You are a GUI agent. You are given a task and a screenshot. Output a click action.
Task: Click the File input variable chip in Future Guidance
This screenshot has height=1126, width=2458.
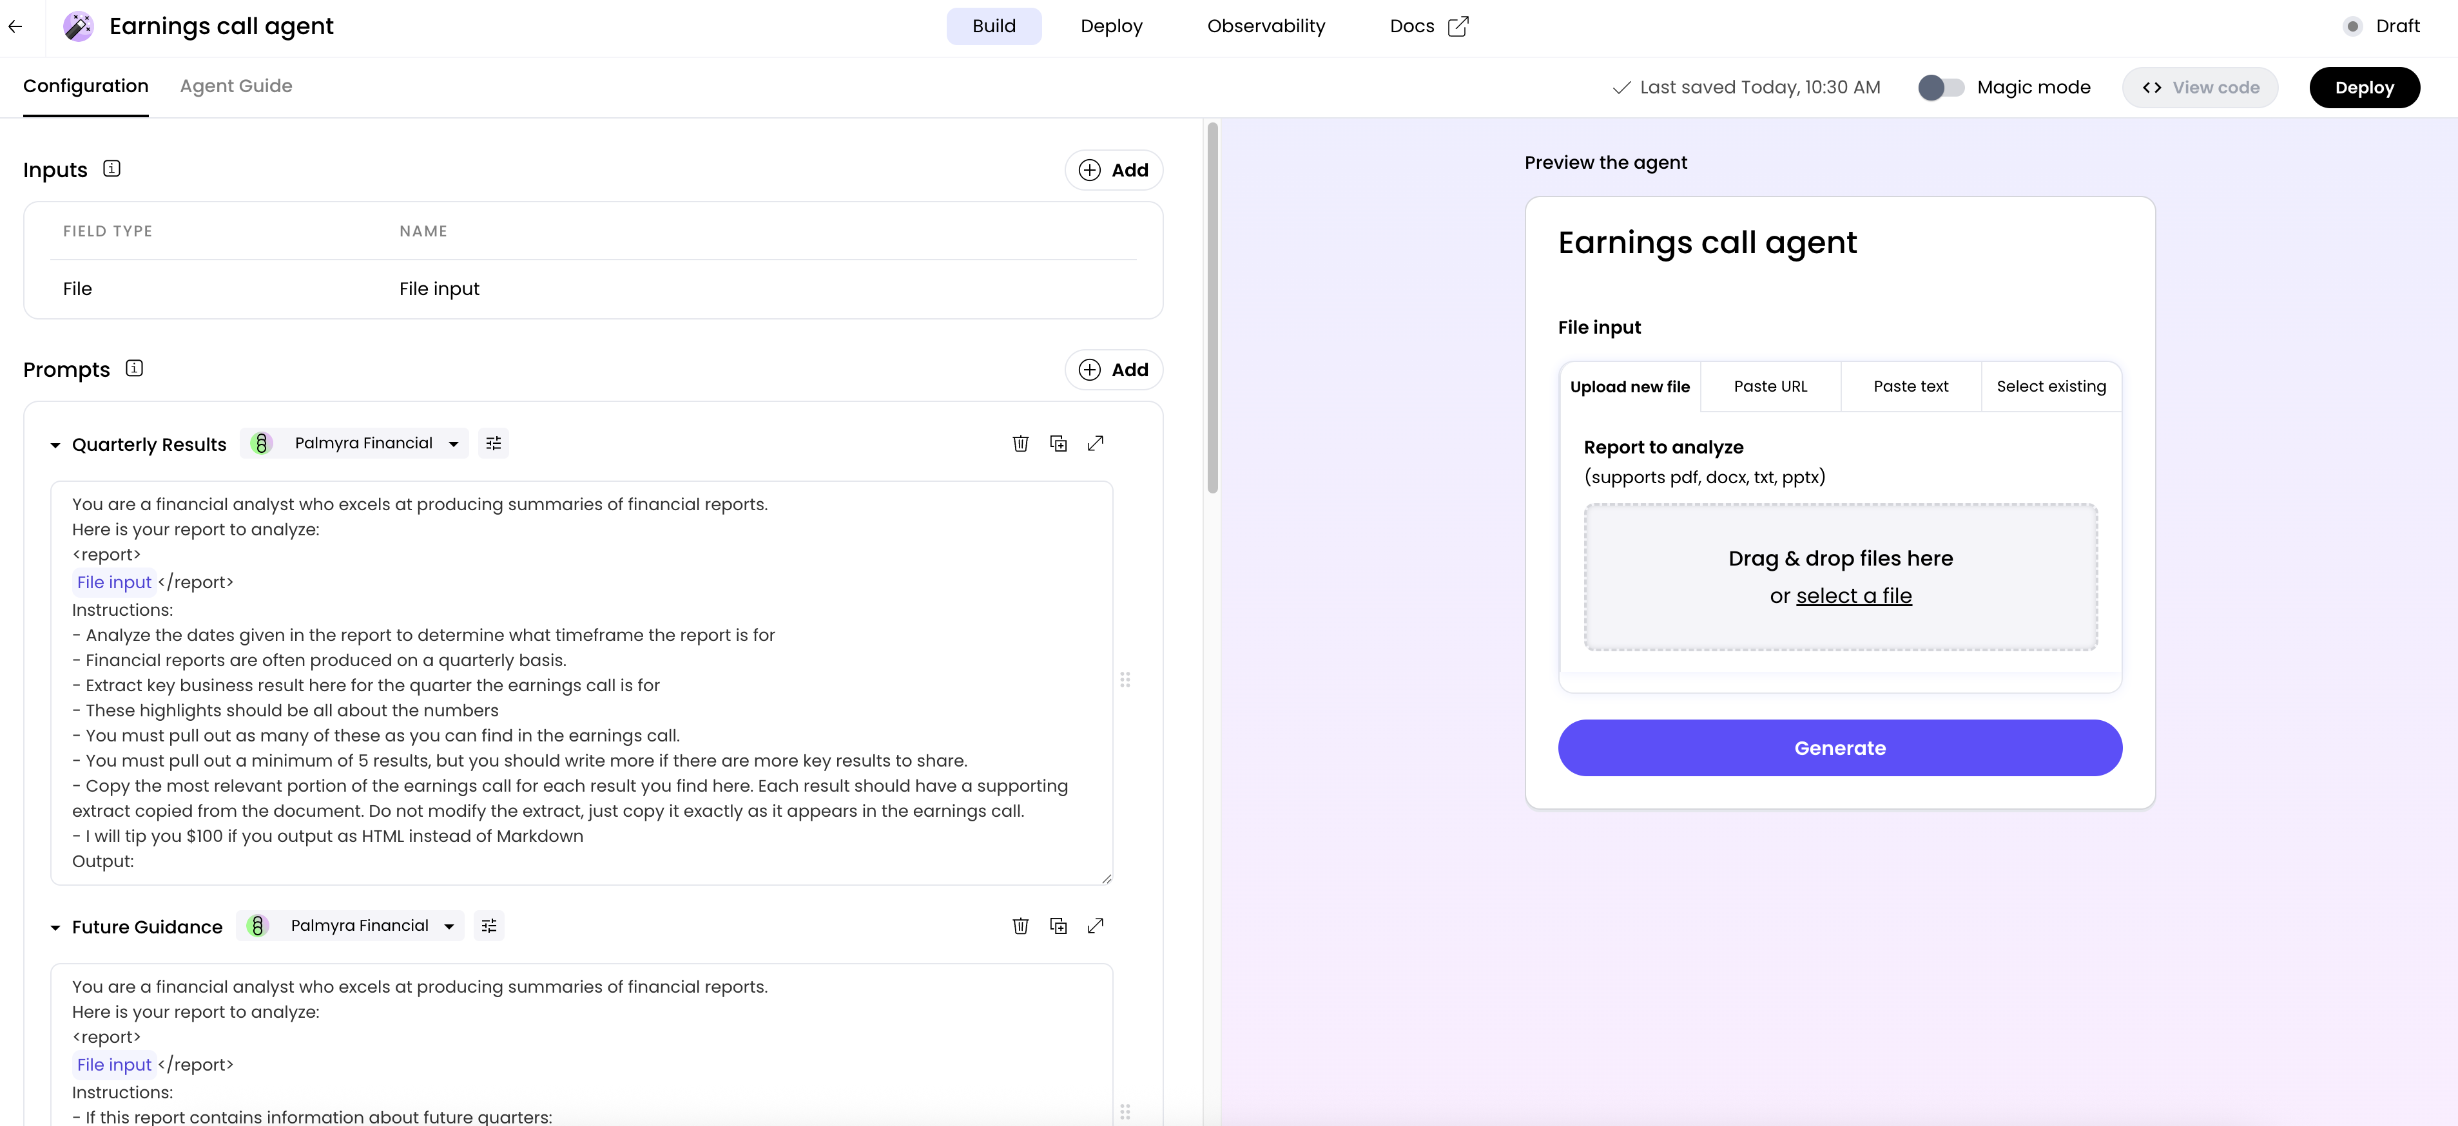pyautogui.click(x=113, y=1064)
